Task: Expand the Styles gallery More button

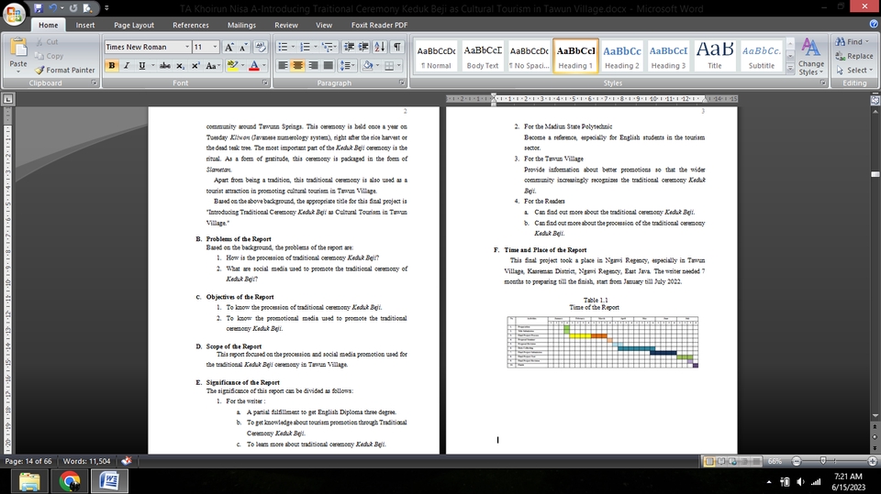Action: pos(790,69)
